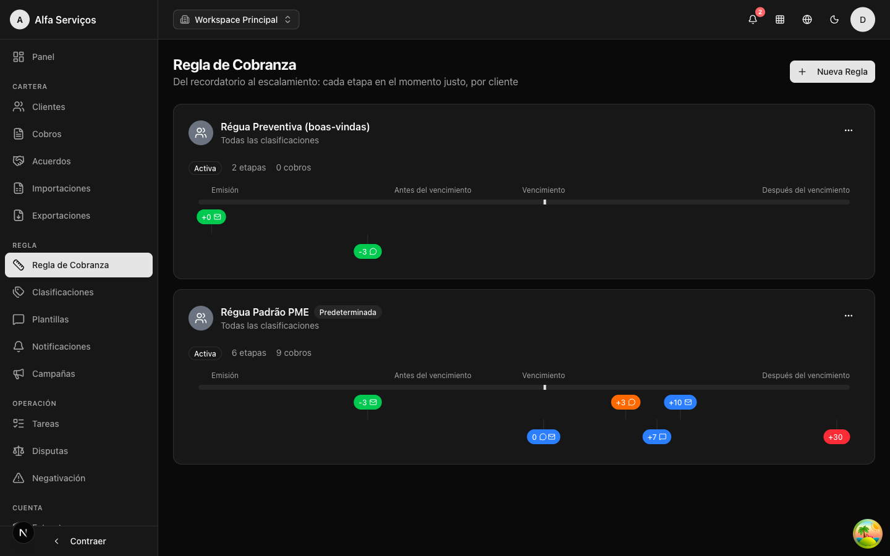Click group avatar icon of Régua Padrão PME
Viewport: 890px width, 556px height.
point(201,318)
